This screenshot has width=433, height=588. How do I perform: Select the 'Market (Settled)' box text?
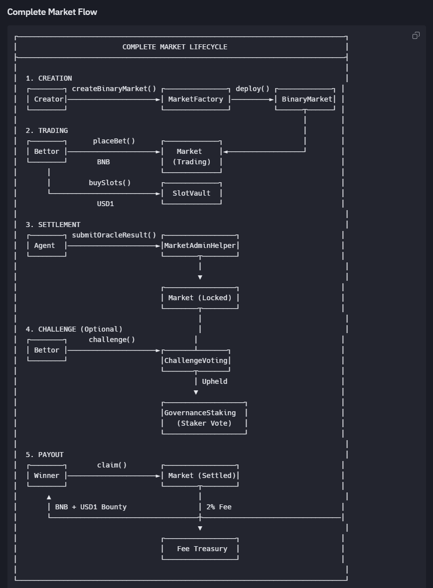pyautogui.click(x=202, y=476)
